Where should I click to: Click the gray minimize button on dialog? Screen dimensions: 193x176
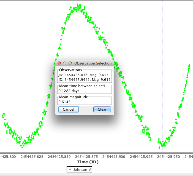[x=64, y=63]
